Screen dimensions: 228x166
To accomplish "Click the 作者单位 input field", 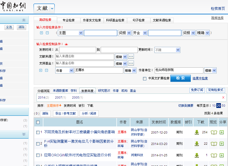I will tap(179, 70).
